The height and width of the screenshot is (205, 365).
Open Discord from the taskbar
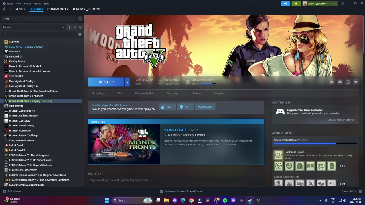click(x=175, y=200)
